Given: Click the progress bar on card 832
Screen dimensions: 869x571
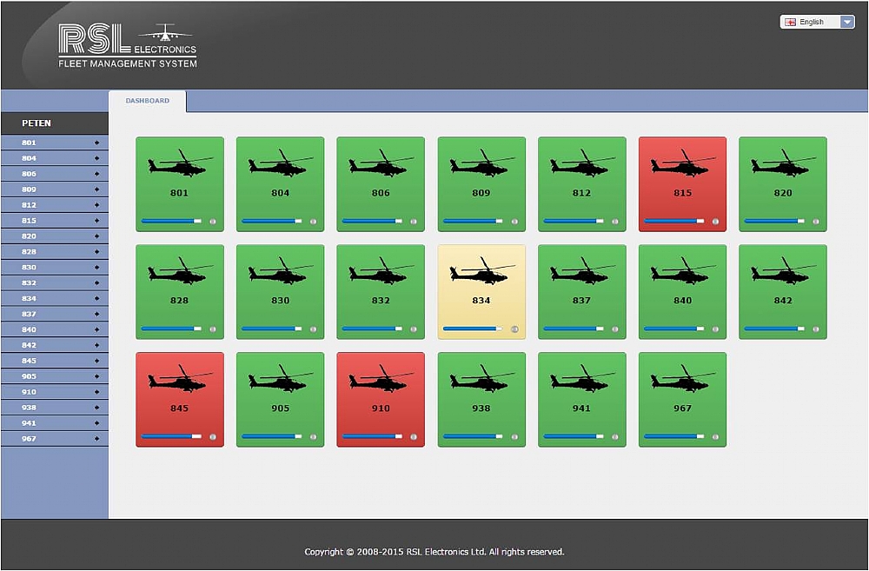Looking at the screenshot, I should 373,329.
